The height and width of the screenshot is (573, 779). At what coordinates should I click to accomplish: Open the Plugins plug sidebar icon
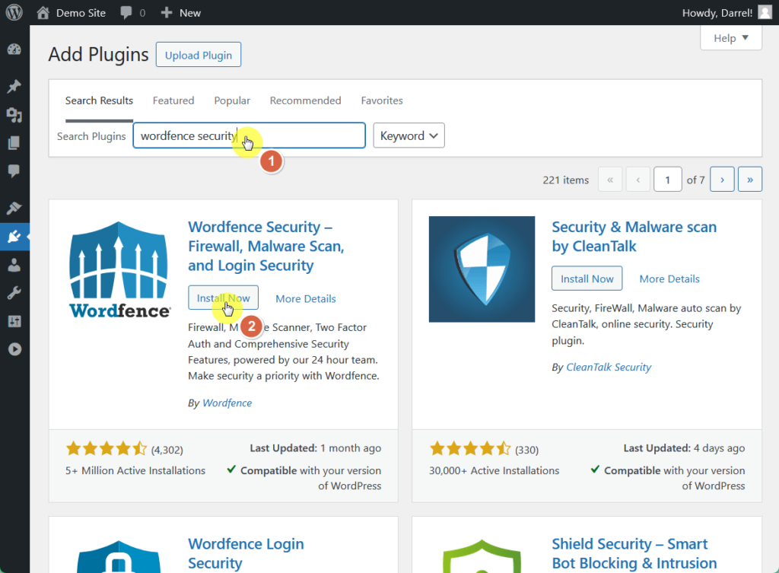14,237
